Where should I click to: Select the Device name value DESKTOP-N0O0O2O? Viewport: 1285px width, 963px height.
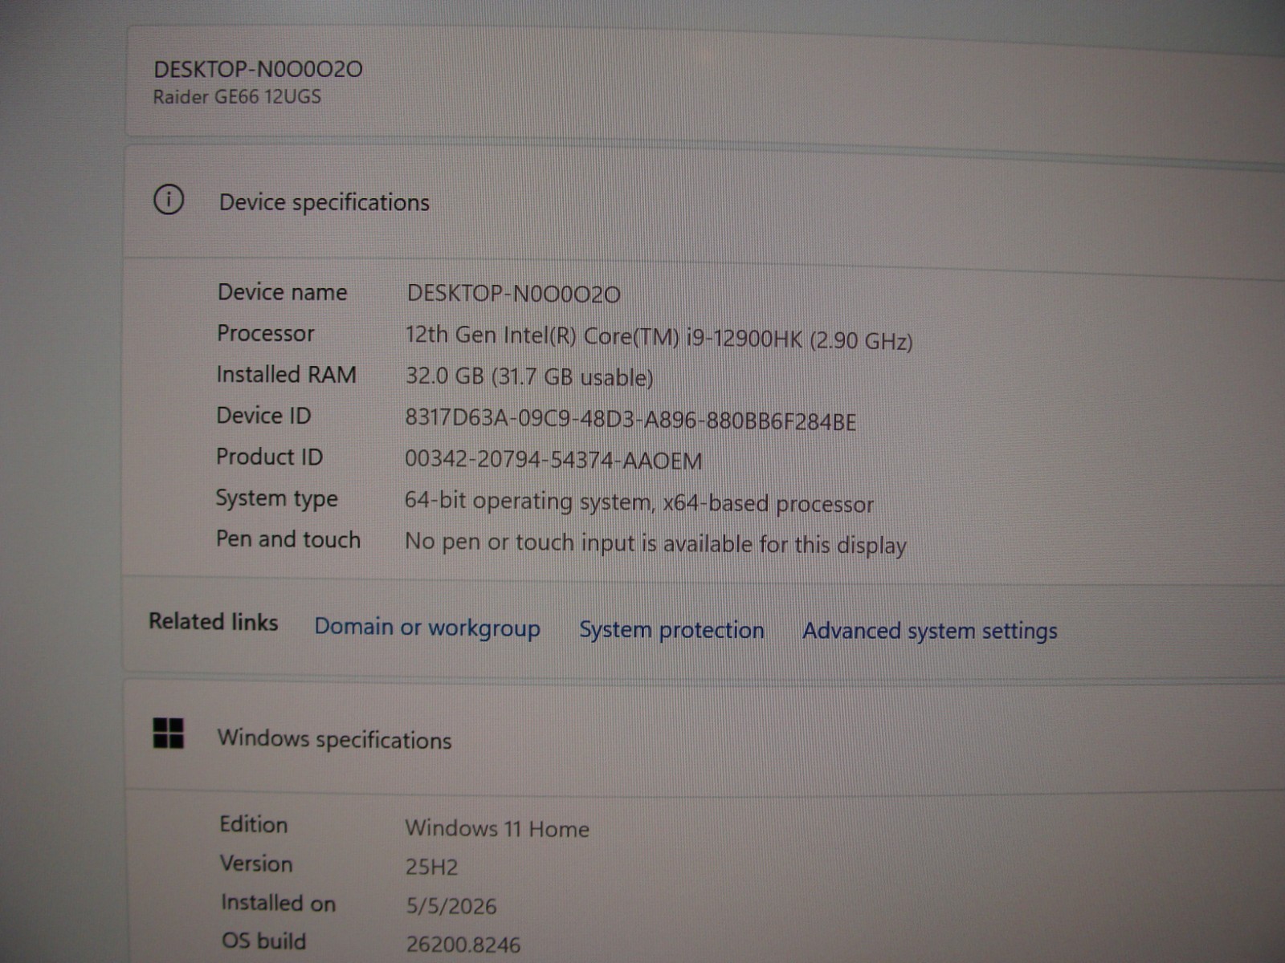click(x=513, y=294)
